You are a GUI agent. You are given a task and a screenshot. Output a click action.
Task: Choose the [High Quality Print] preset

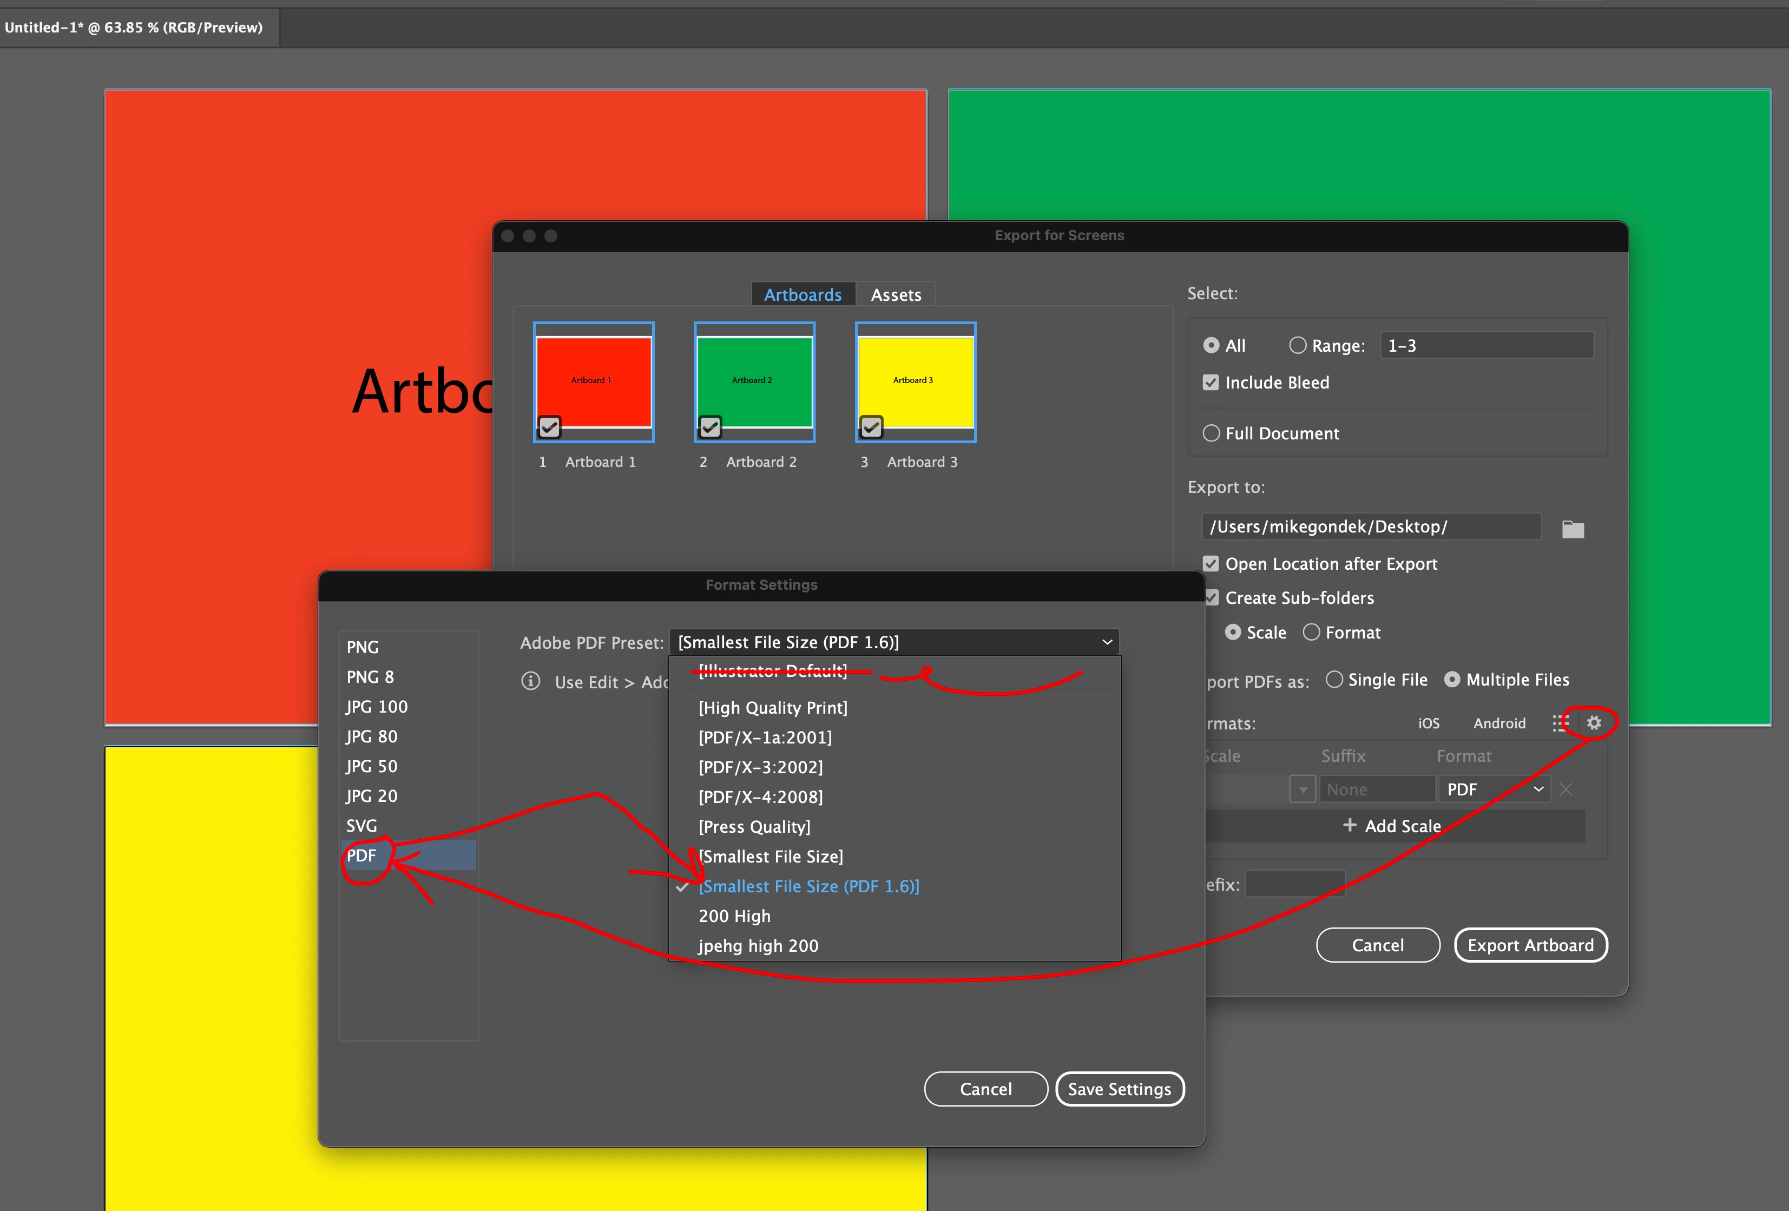pos(773,708)
